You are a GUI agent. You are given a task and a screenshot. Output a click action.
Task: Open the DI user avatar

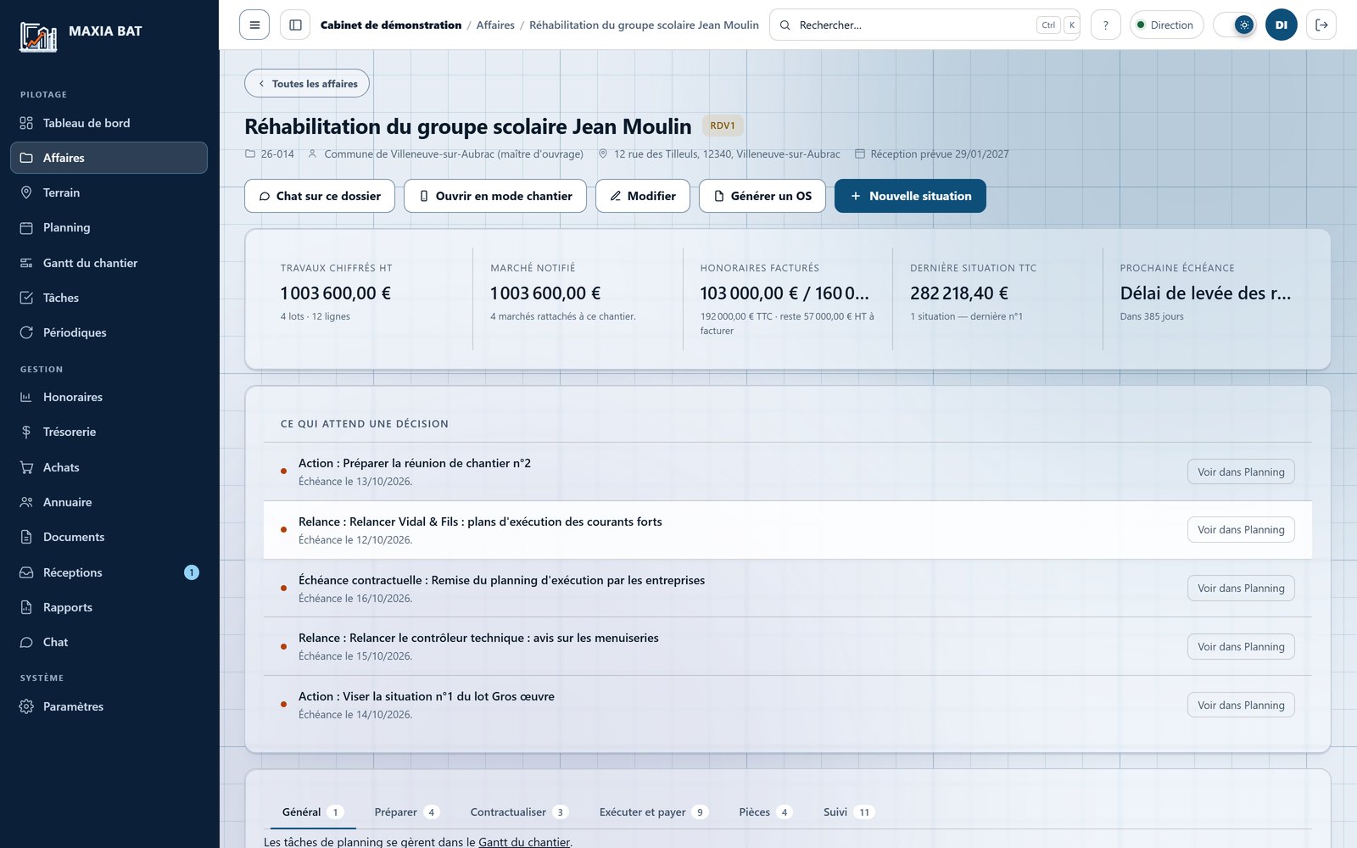pos(1281,25)
